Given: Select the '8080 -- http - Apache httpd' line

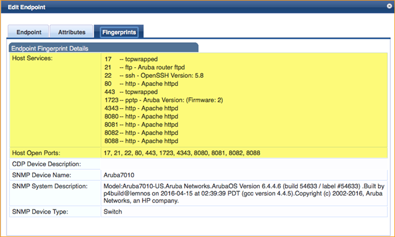Looking at the screenshot, I should pyautogui.click(x=141, y=116).
